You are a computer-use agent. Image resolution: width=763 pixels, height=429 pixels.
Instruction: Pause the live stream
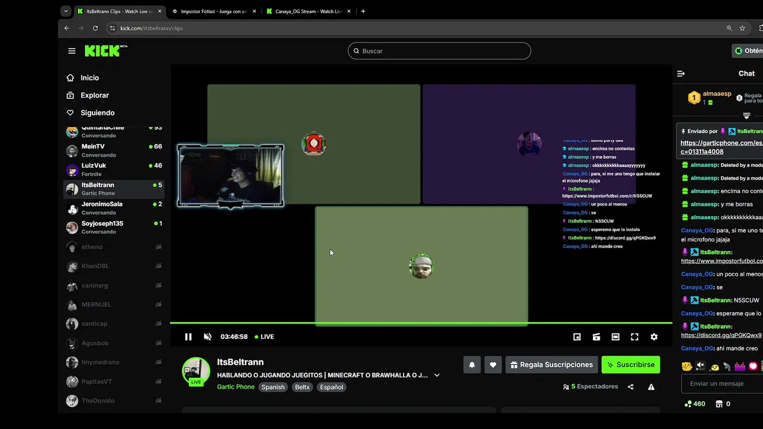coord(188,337)
